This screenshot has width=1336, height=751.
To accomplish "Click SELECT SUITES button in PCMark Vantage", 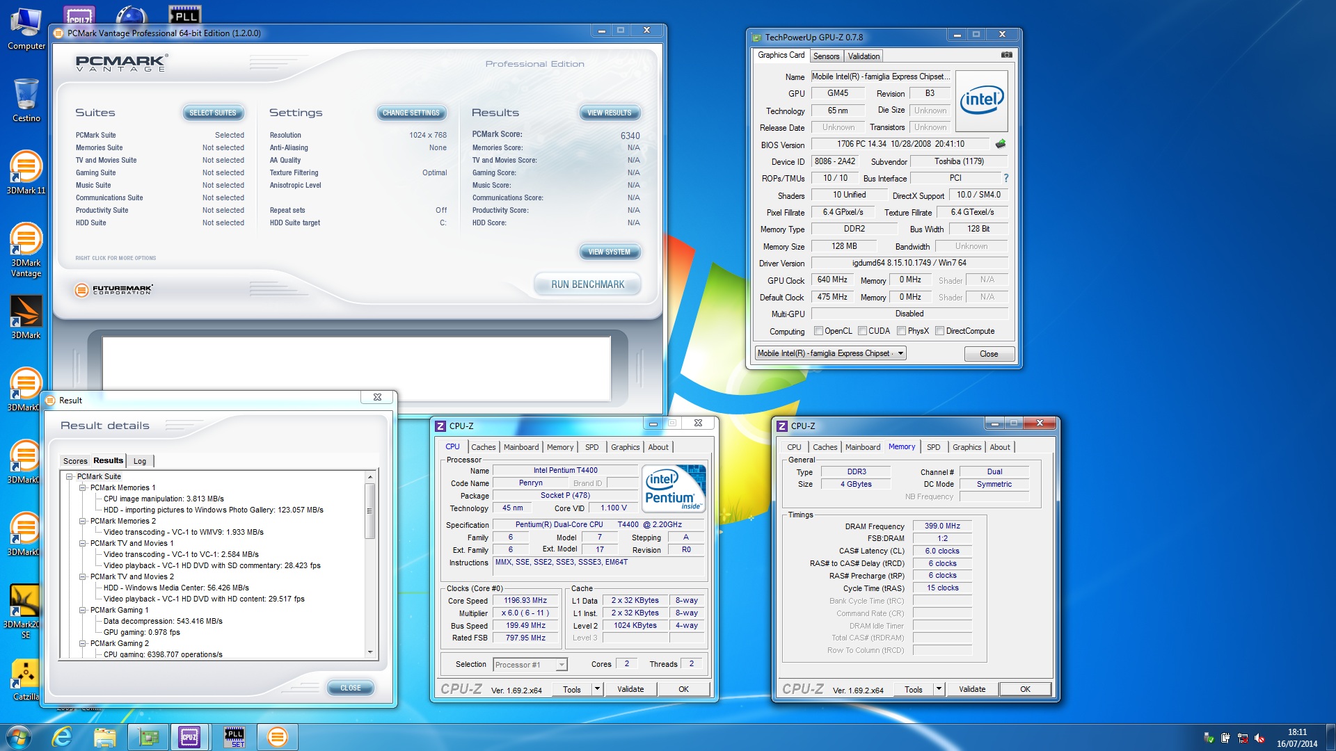I will pyautogui.click(x=212, y=113).
